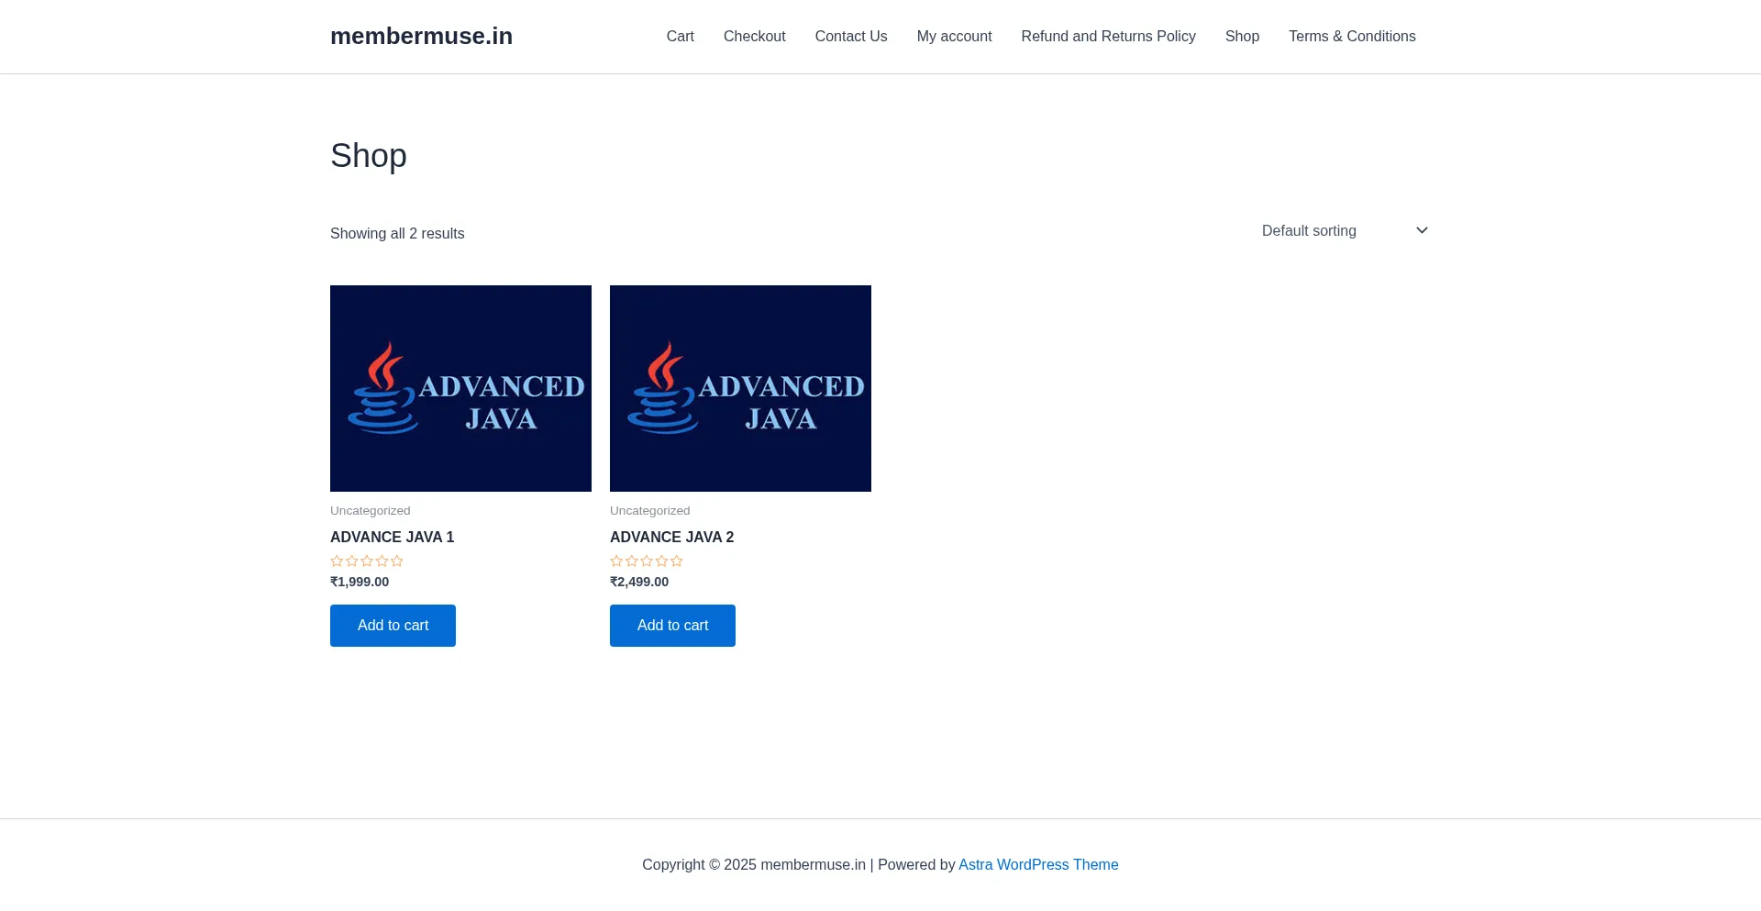Click the ADVANCE JAVA 1 product title
Viewport: 1761px width, 911px height.
point(392,537)
